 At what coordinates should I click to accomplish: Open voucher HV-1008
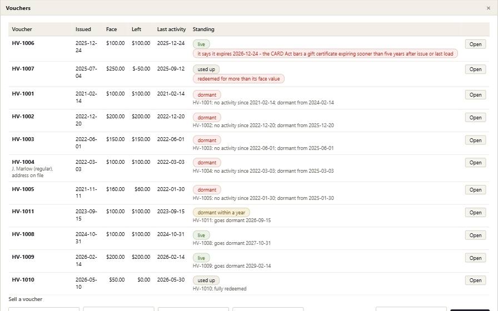tap(475, 235)
